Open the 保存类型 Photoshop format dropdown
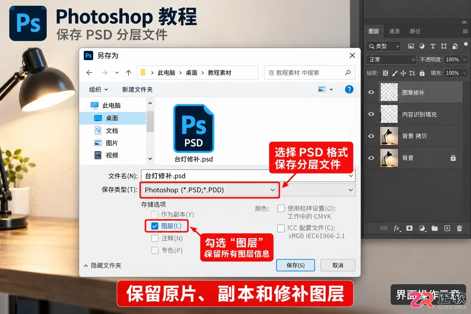Image resolution: width=471 pixels, height=314 pixels. pyautogui.click(x=210, y=190)
